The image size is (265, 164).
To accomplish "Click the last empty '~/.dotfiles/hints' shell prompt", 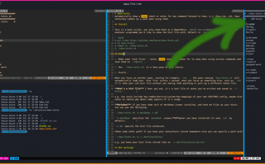I will (14, 132).
